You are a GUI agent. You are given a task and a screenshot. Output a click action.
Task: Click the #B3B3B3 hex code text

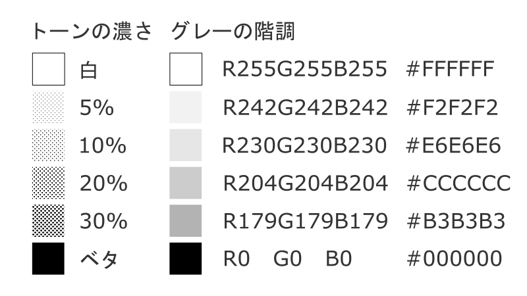(456, 222)
